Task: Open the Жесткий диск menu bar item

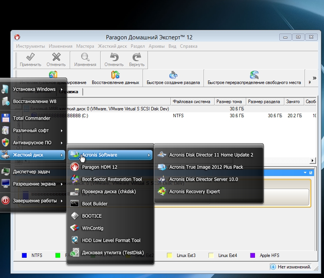Action: pos(112,46)
